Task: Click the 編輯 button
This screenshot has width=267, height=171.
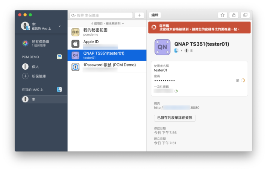Action: 155,15
